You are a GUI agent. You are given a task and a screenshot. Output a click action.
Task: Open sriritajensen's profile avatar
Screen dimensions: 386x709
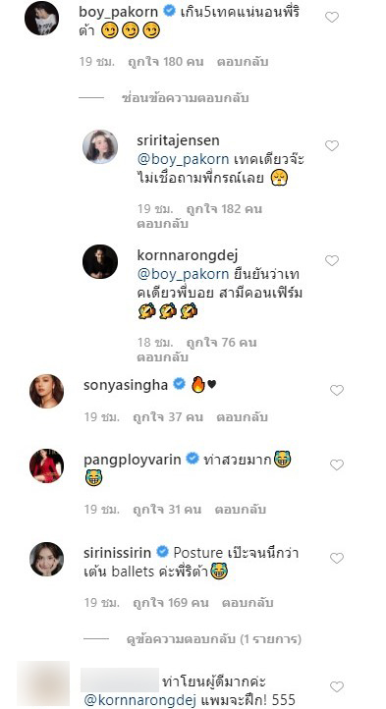(x=100, y=146)
